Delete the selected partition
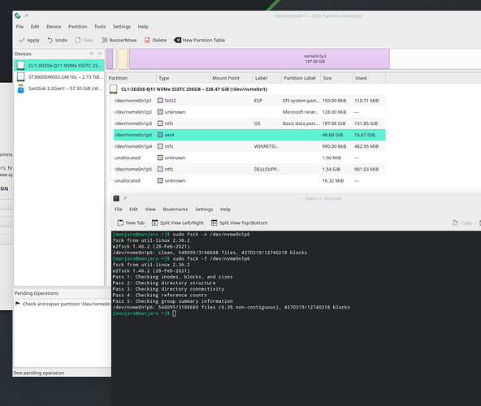This screenshot has height=406, width=481. [x=155, y=40]
